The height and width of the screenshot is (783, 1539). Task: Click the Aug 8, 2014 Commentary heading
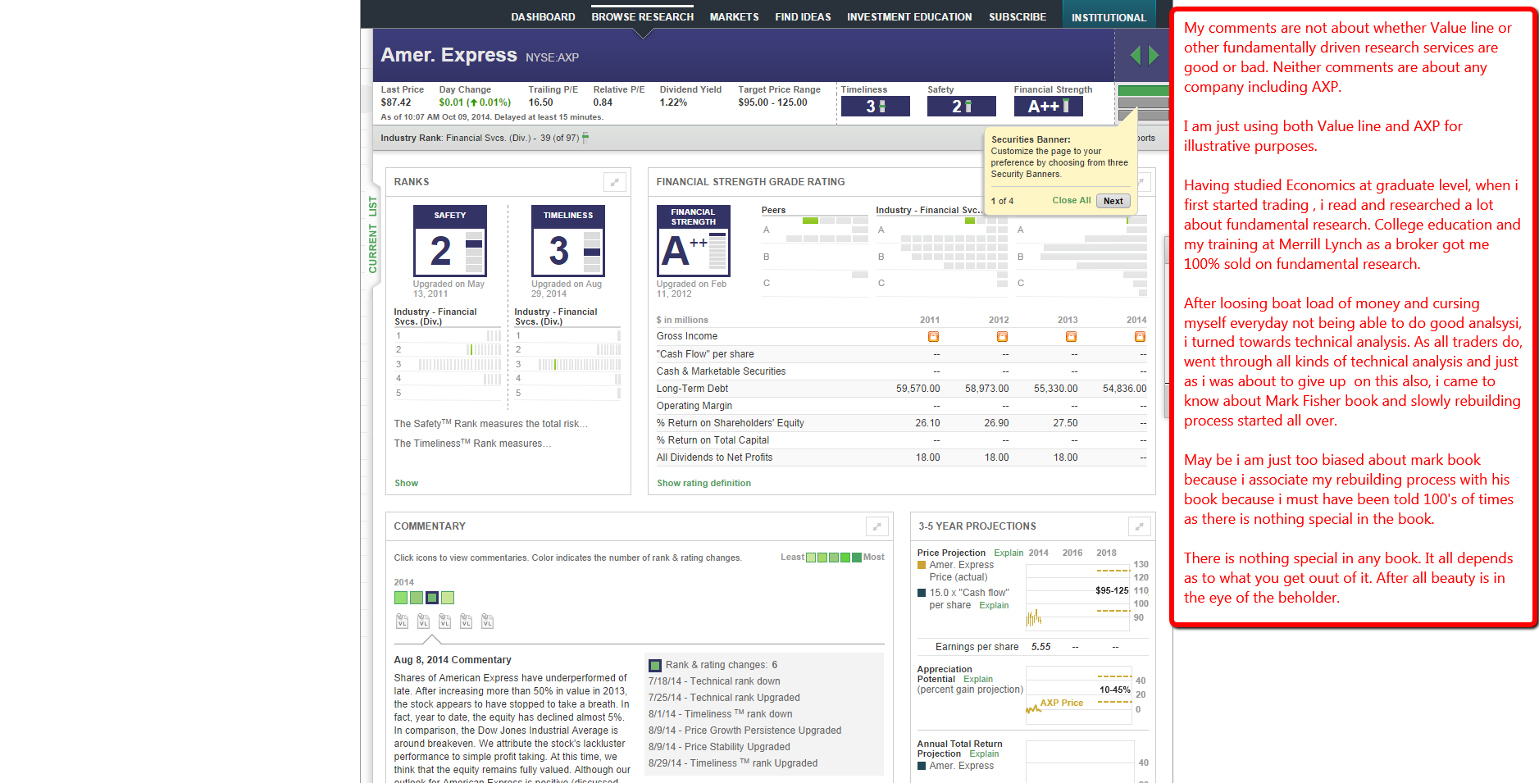click(453, 660)
